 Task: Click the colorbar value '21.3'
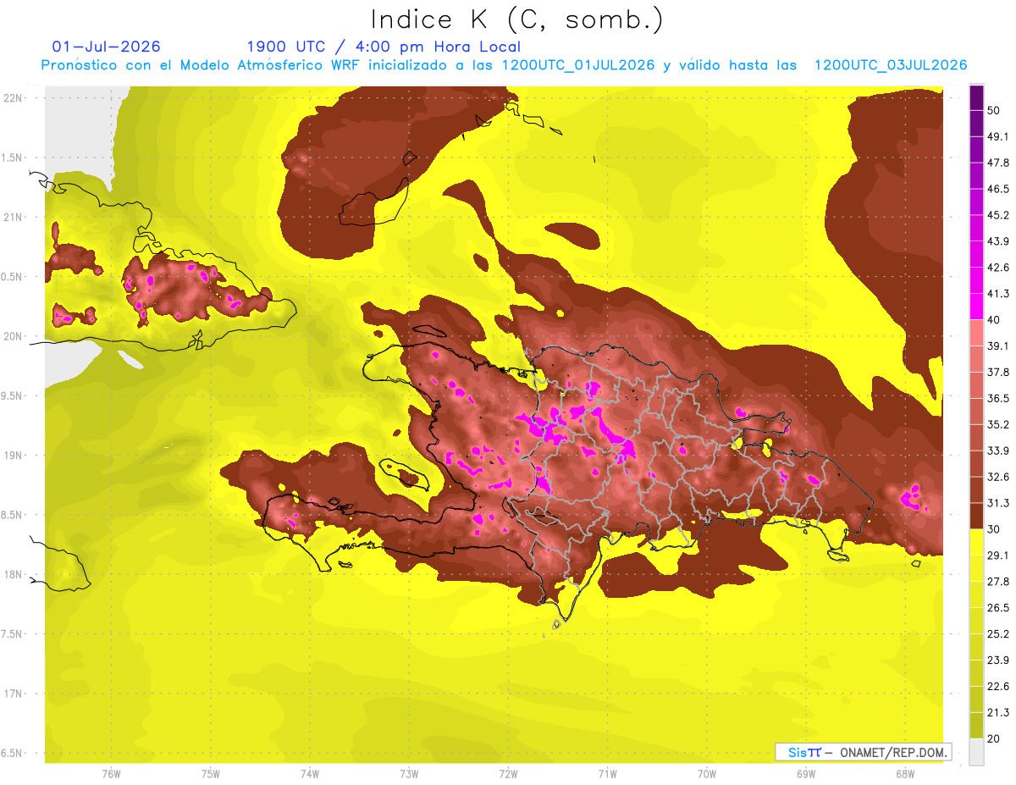[x=998, y=712]
